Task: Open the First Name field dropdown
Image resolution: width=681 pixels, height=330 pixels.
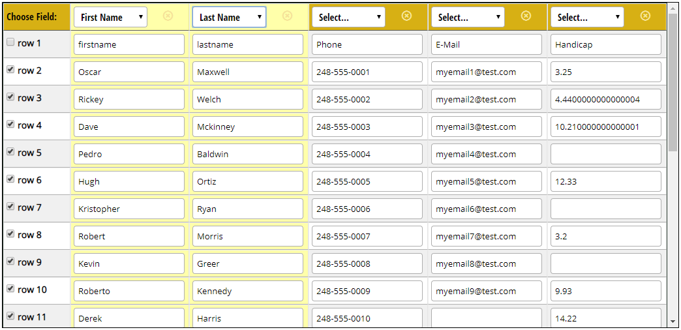Action: click(x=110, y=18)
